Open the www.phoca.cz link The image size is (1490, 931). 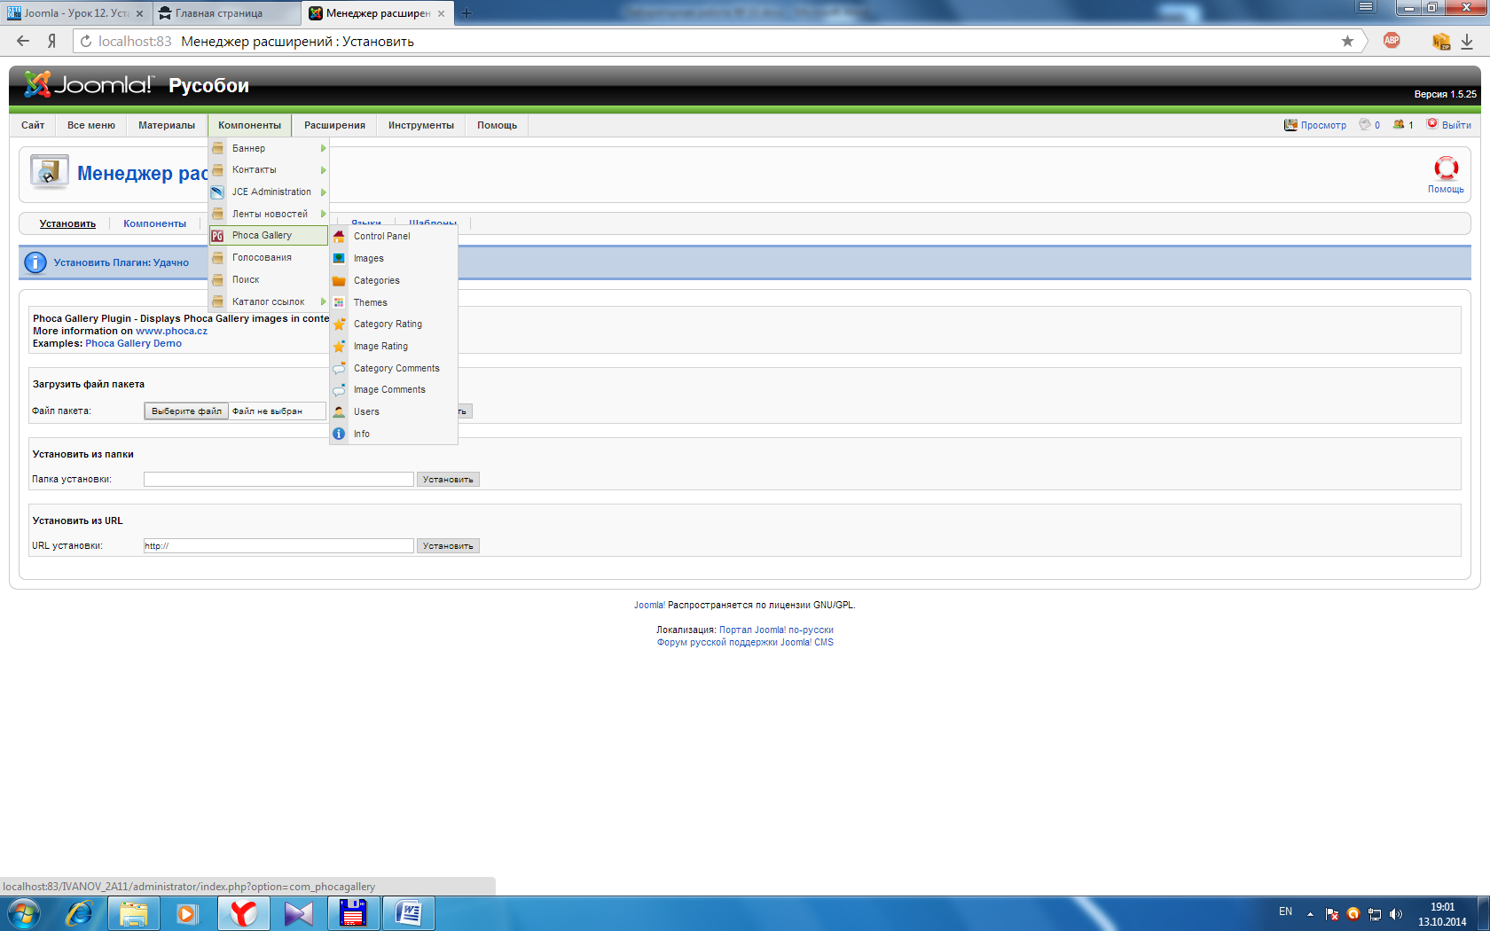tap(171, 331)
